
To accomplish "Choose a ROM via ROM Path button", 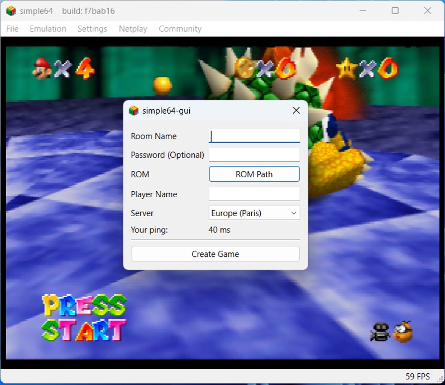I will pos(254,174).
